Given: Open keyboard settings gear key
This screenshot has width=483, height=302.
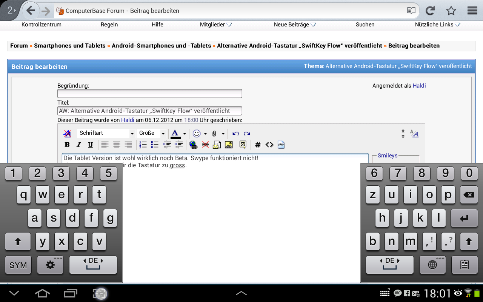Looking at the screenshot, I should [50, 265].
